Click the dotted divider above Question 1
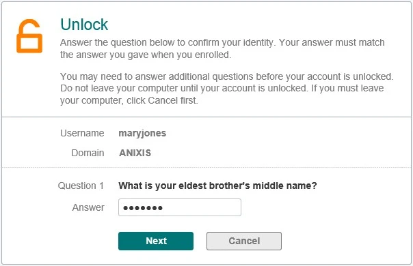Viewport: 413px width, 266px height. tap(206, 167)
